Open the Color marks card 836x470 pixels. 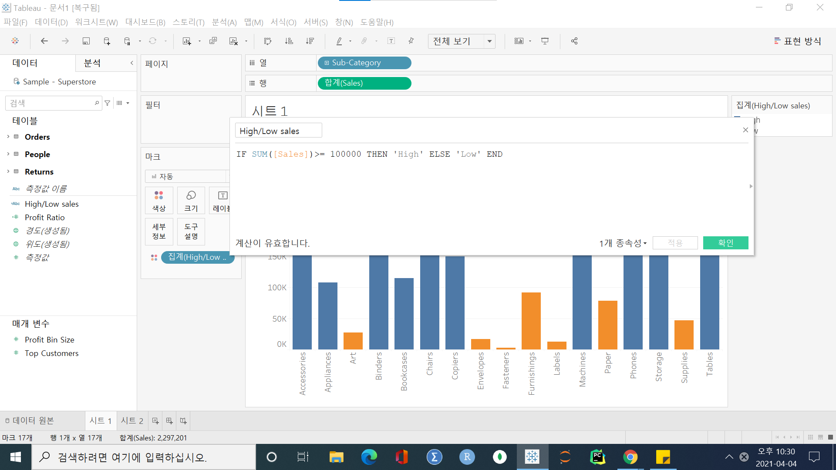click(x=159, y=200)
